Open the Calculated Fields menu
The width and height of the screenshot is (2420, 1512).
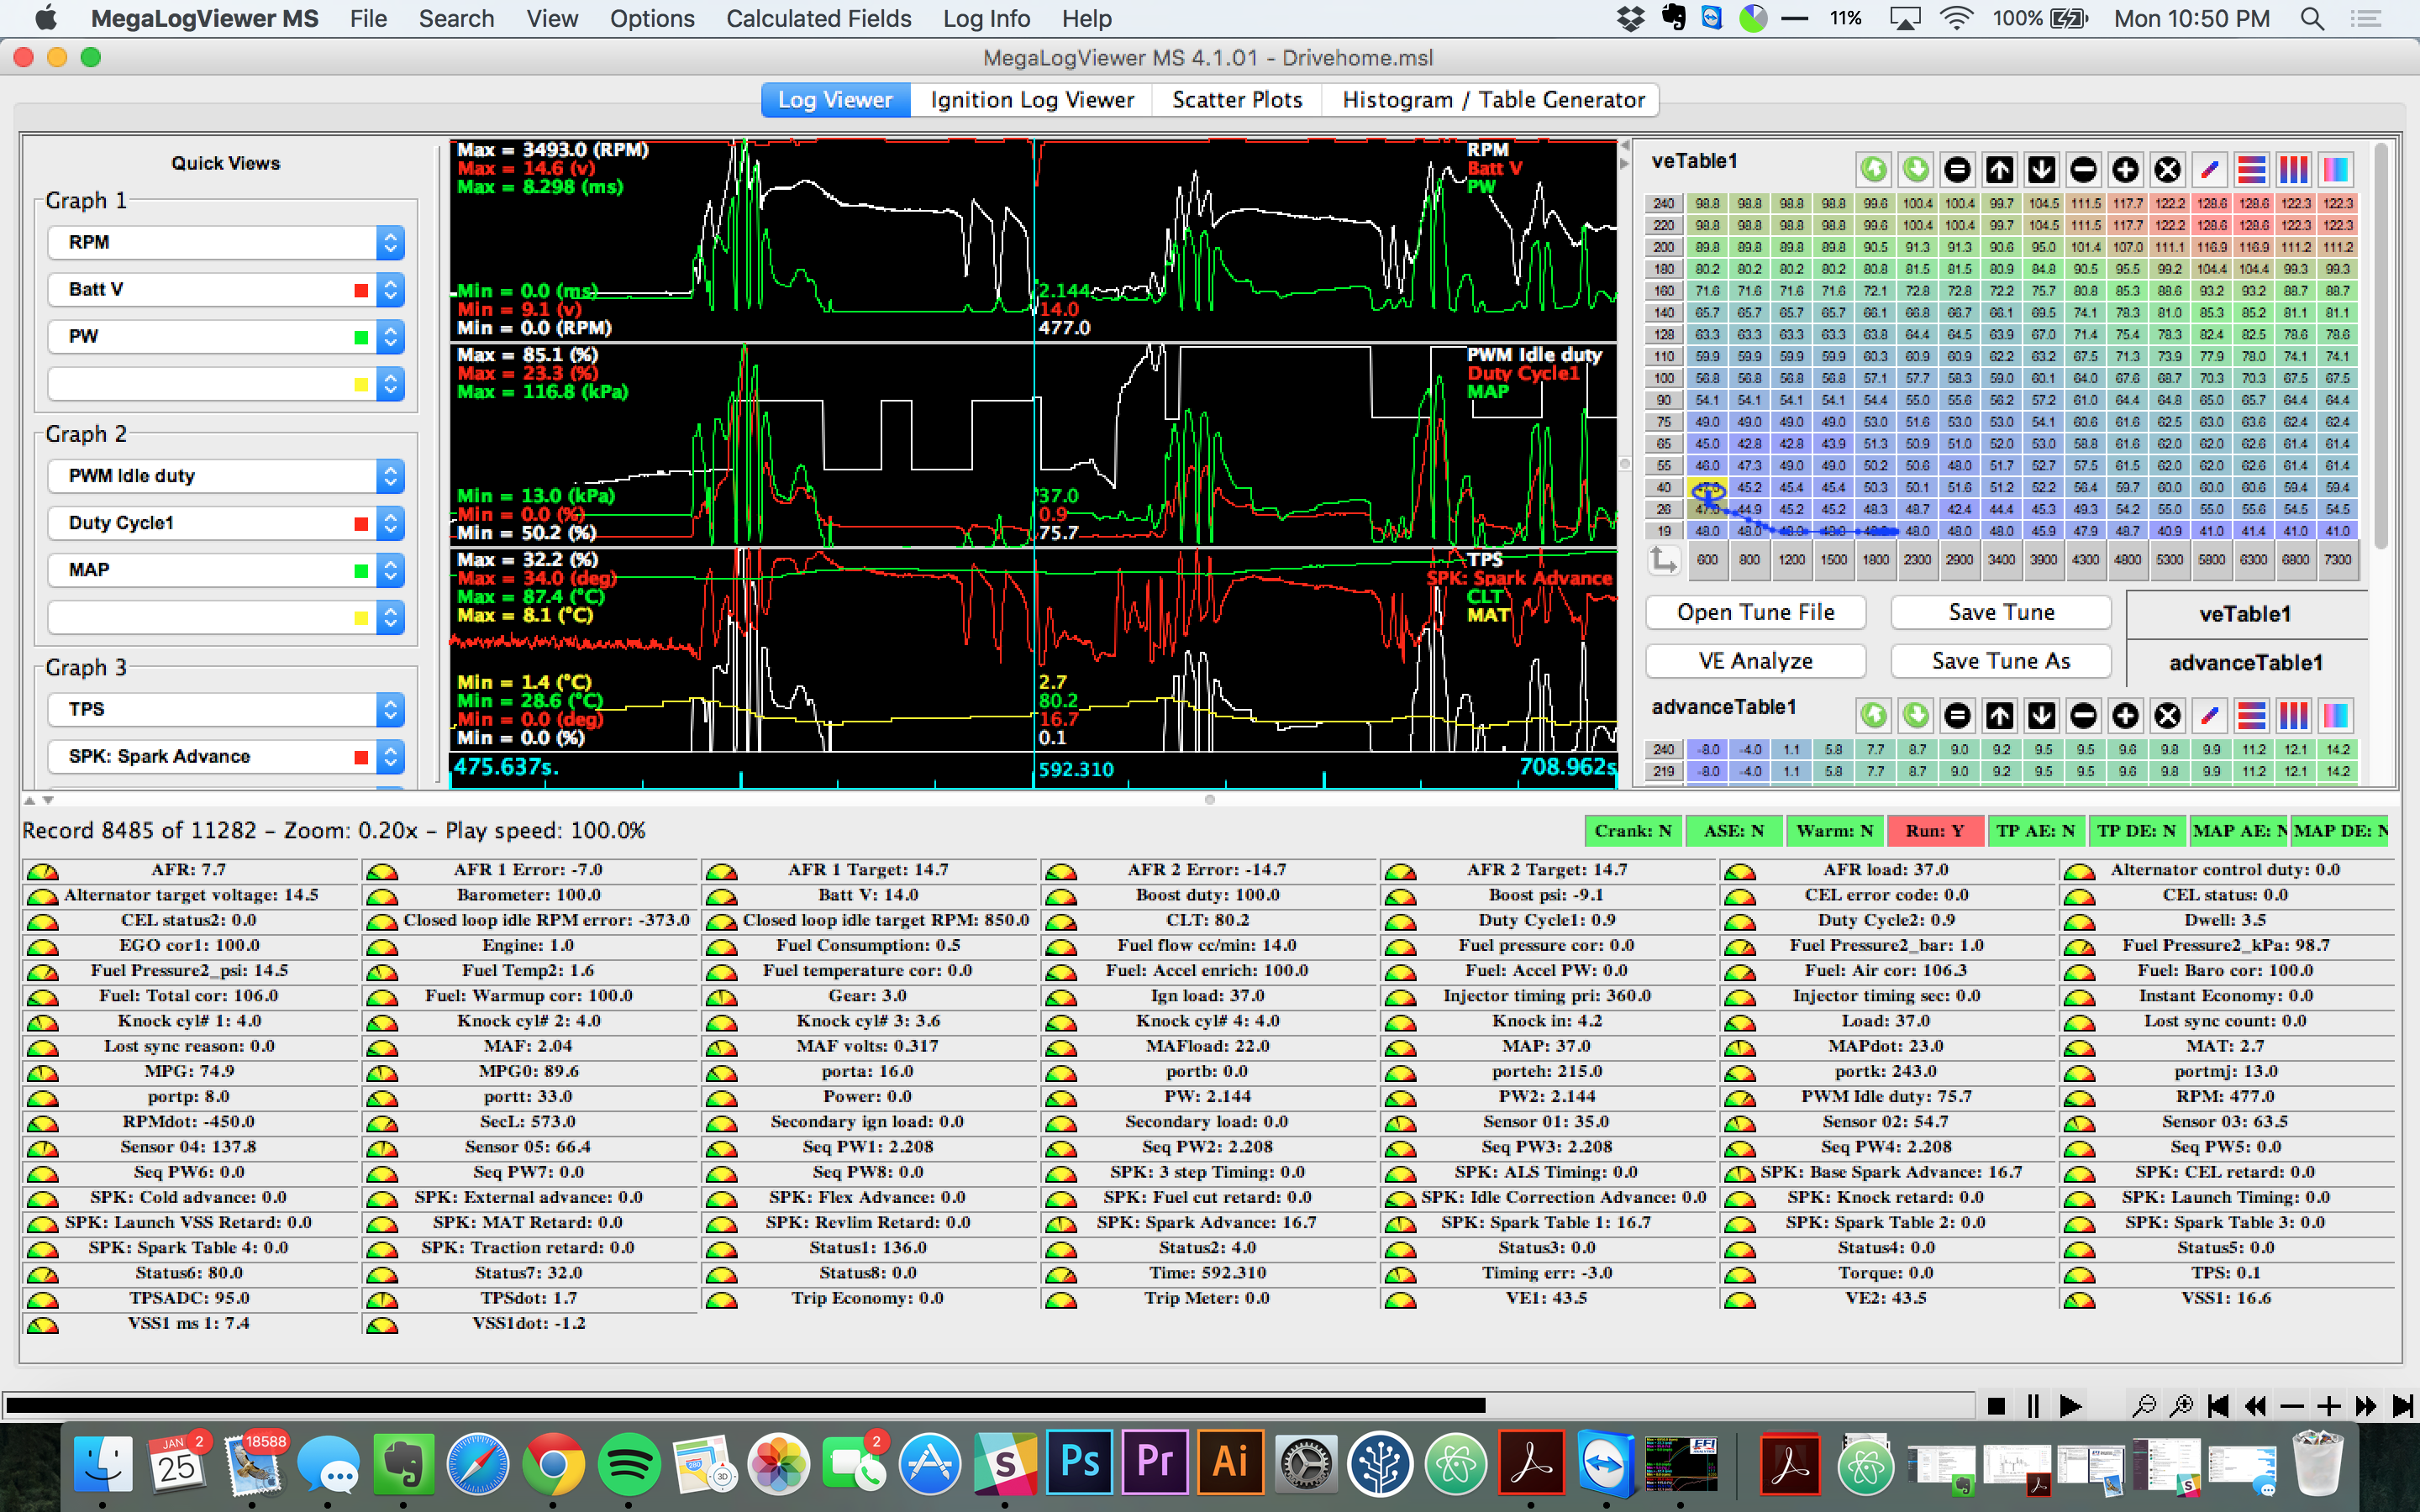click(818, 19)
